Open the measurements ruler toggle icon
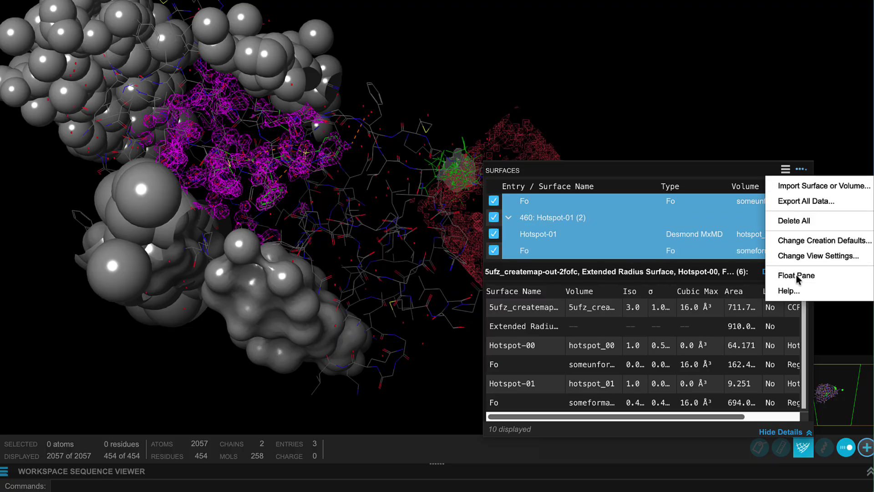 (x=781, y=448)
